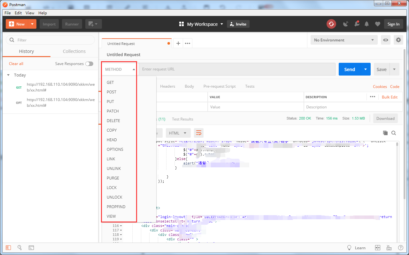Collapse the Today history group
409x255 pixels.
tap(9, 75)
